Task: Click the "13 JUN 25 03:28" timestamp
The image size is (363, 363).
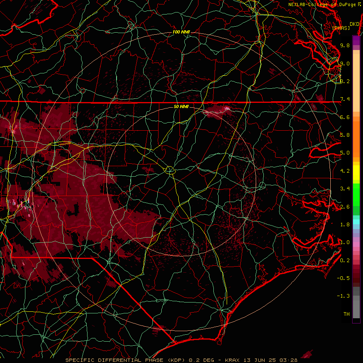Action: click(x=270, y=360)
